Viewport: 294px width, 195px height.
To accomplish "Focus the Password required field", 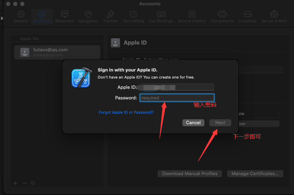I will tap(177, 98).
